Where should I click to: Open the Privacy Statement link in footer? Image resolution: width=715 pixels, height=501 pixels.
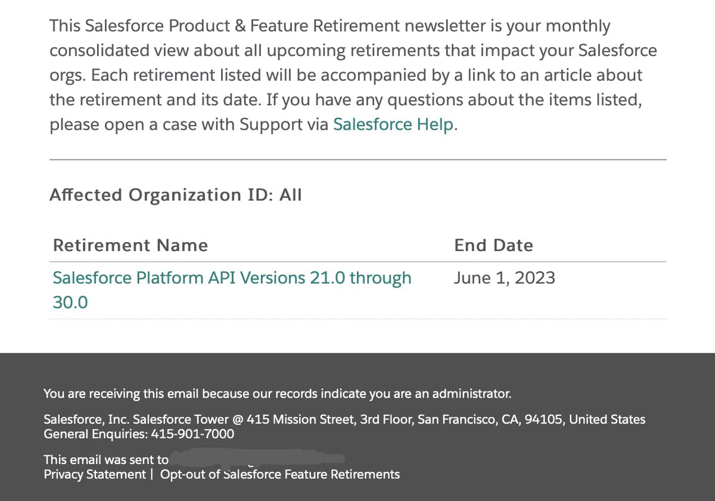click(95, 474)
